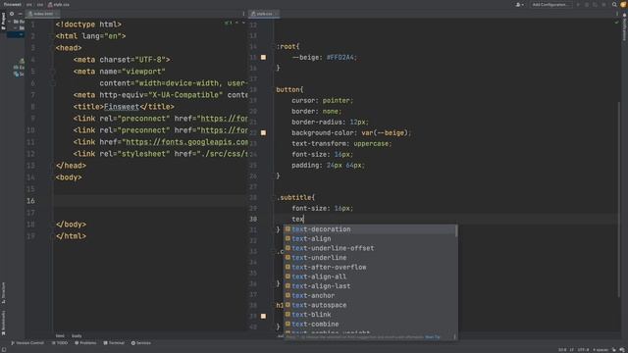
Task: Select text-blink in the completion list
Action: coord(370,315)
